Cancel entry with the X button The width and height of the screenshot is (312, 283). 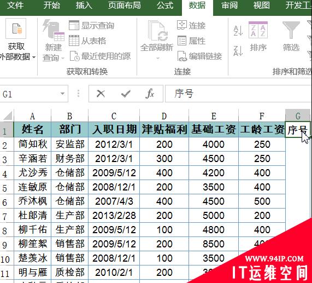pos(101,94)
